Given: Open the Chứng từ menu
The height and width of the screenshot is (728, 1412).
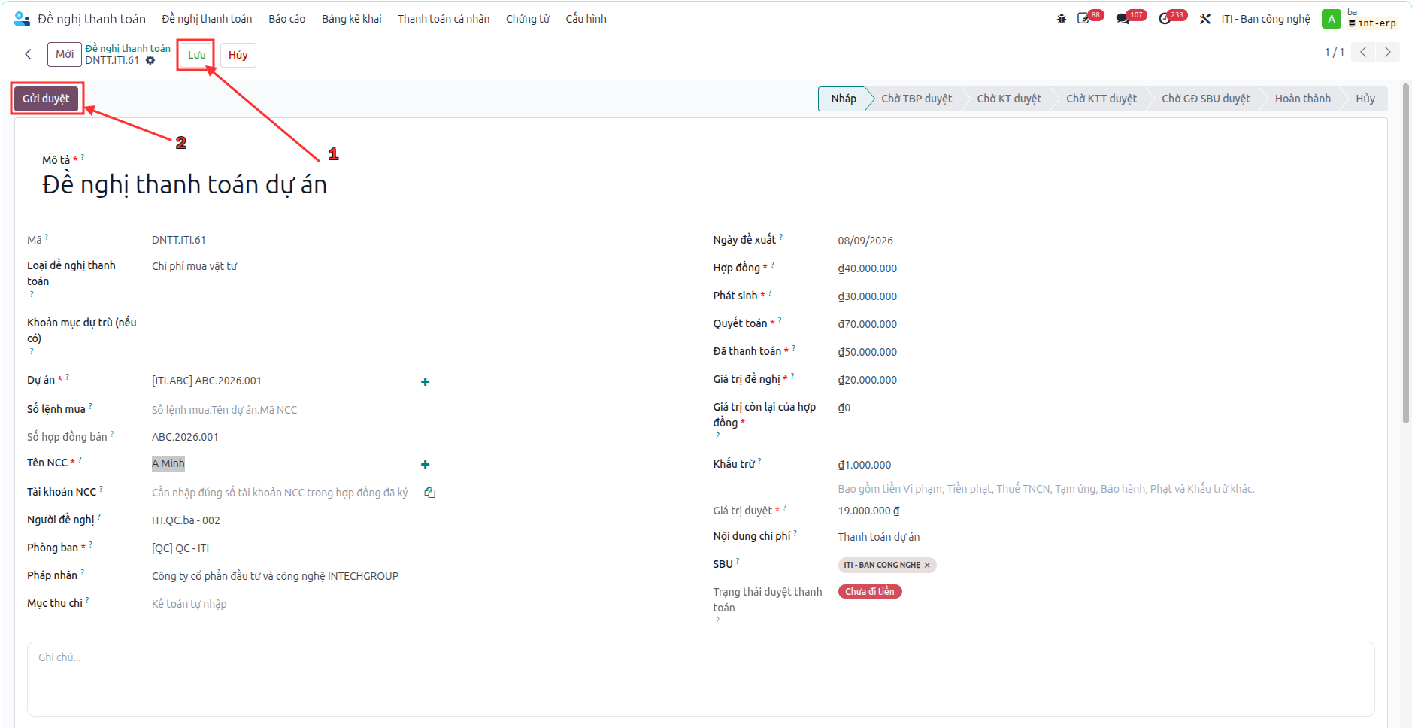Looking at the screenshot, I should [x=528, y=19].
